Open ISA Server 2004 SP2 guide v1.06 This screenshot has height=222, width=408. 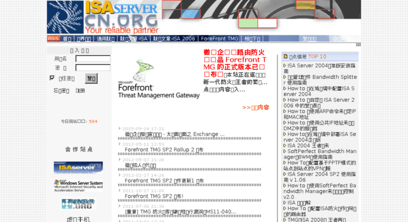pos(320,177)
